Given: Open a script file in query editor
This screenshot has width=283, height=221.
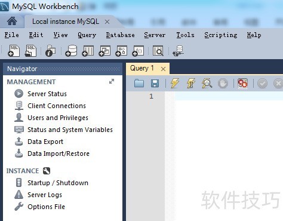Looking at the screenshot, I should [139, 83].
